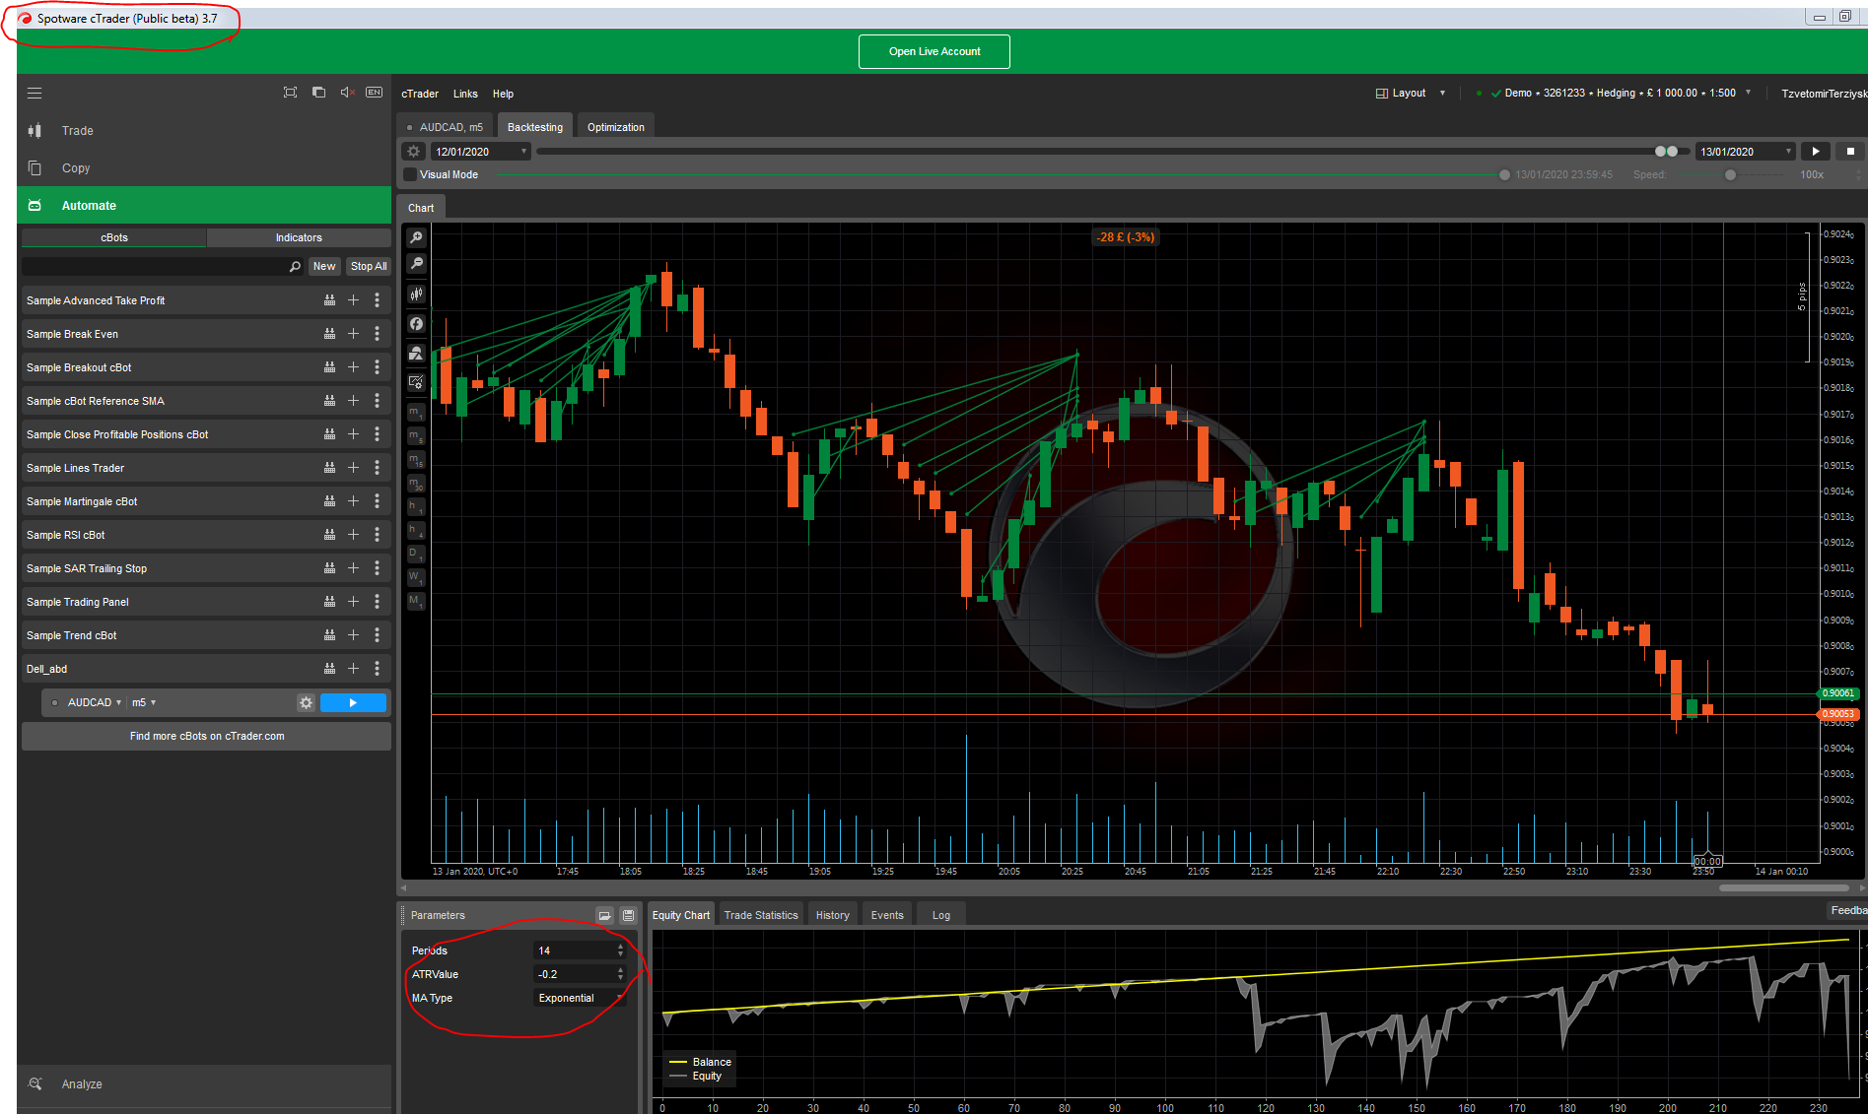The image size is (1868, 1114).
Task: Open the backtest start date 12/01/2020 dropdown
Action: coord(481,152)
